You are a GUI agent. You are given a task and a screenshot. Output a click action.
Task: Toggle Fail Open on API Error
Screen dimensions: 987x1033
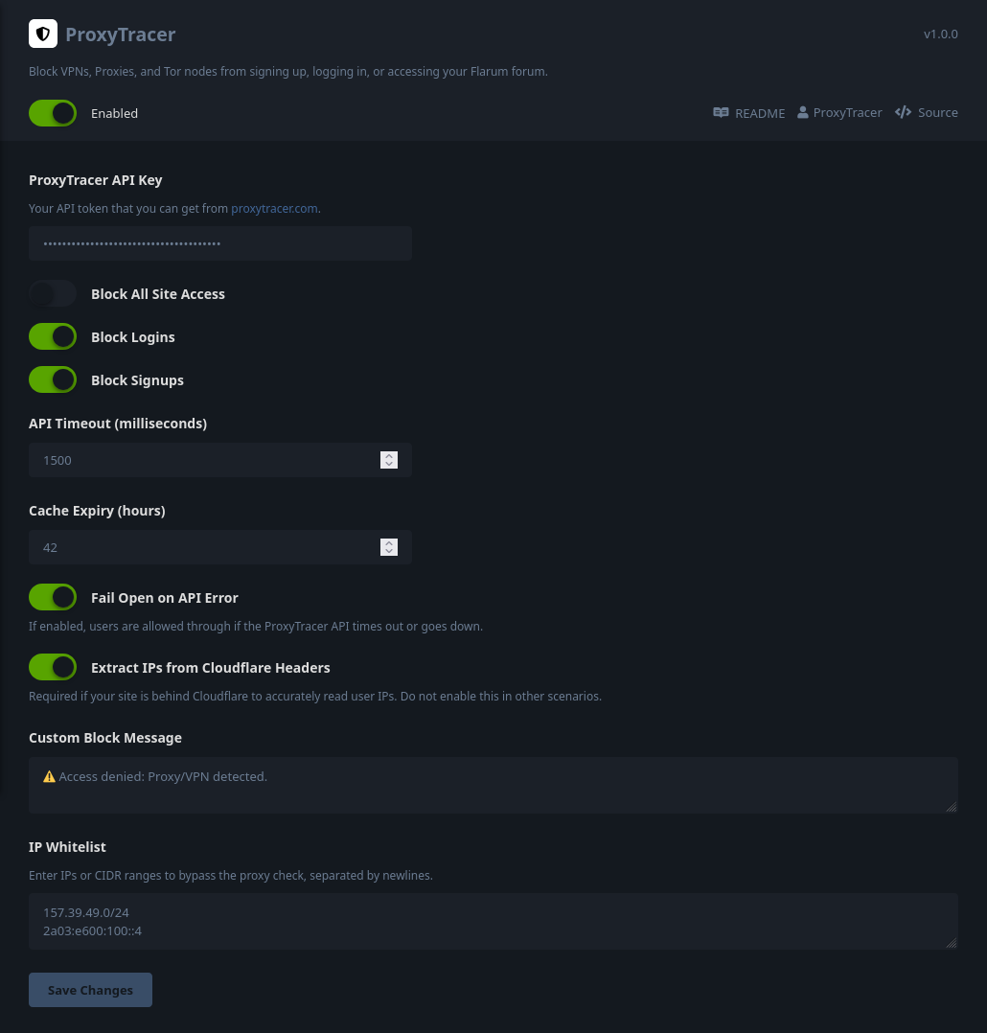coord(53,597)
